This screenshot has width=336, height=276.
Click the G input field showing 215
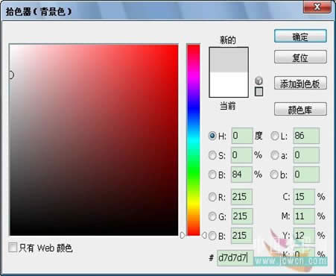coord(242,216)
